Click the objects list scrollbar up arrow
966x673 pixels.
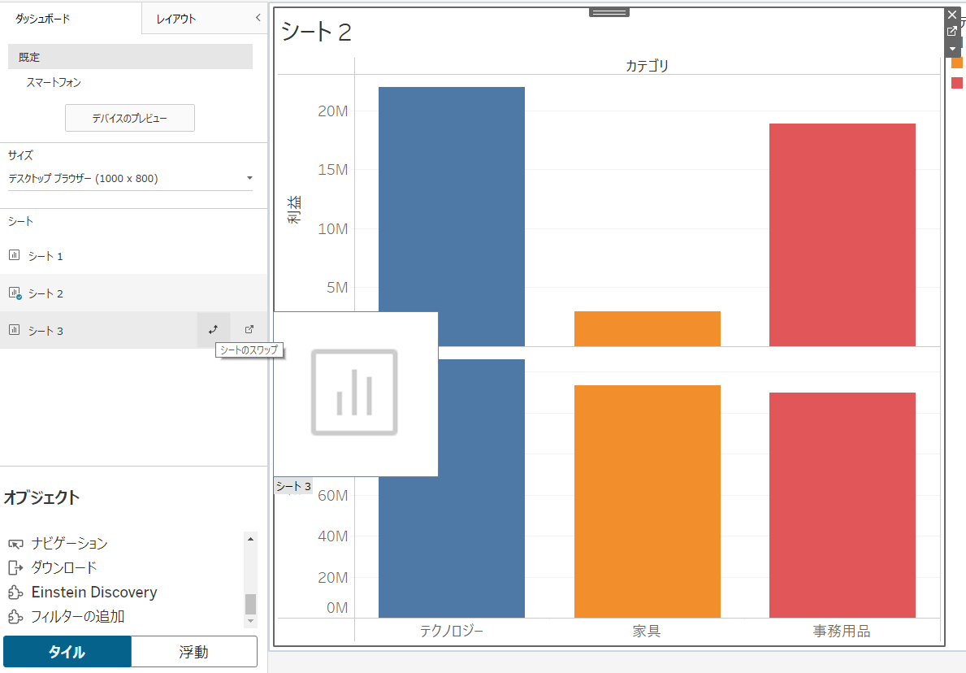pos(250,539)
